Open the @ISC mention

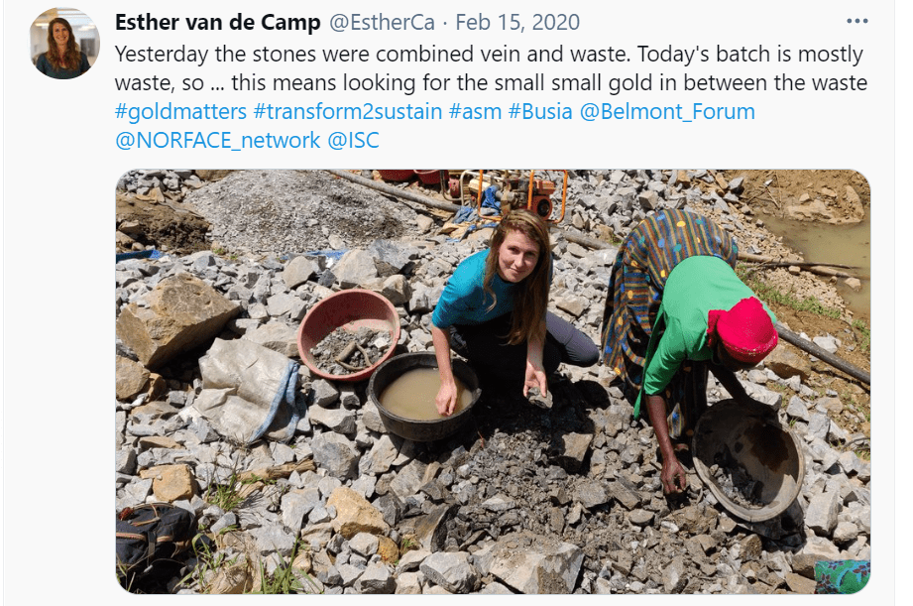[354, 140]
